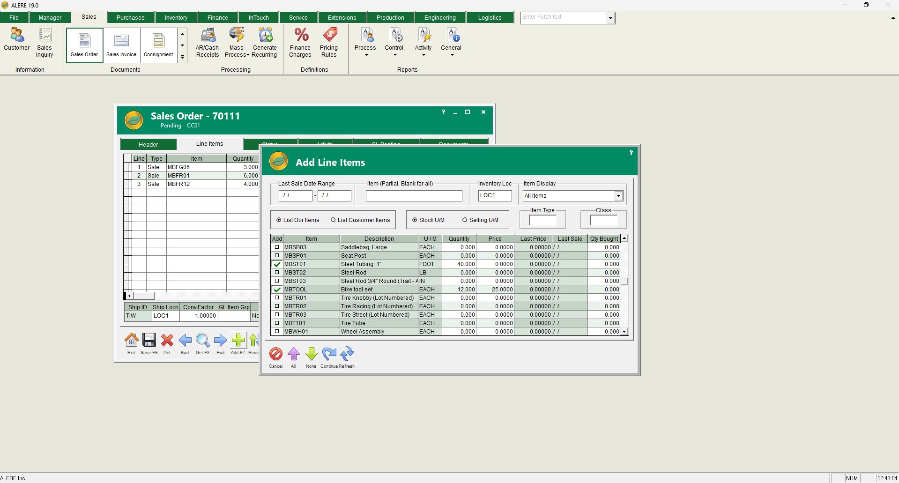Click the Refresh icon in the dialog
Screen dimensions: 899x483
tap(347, 354)
